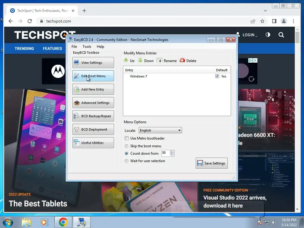
Task: Delete the selected boot entry
Action: (188, 61)
